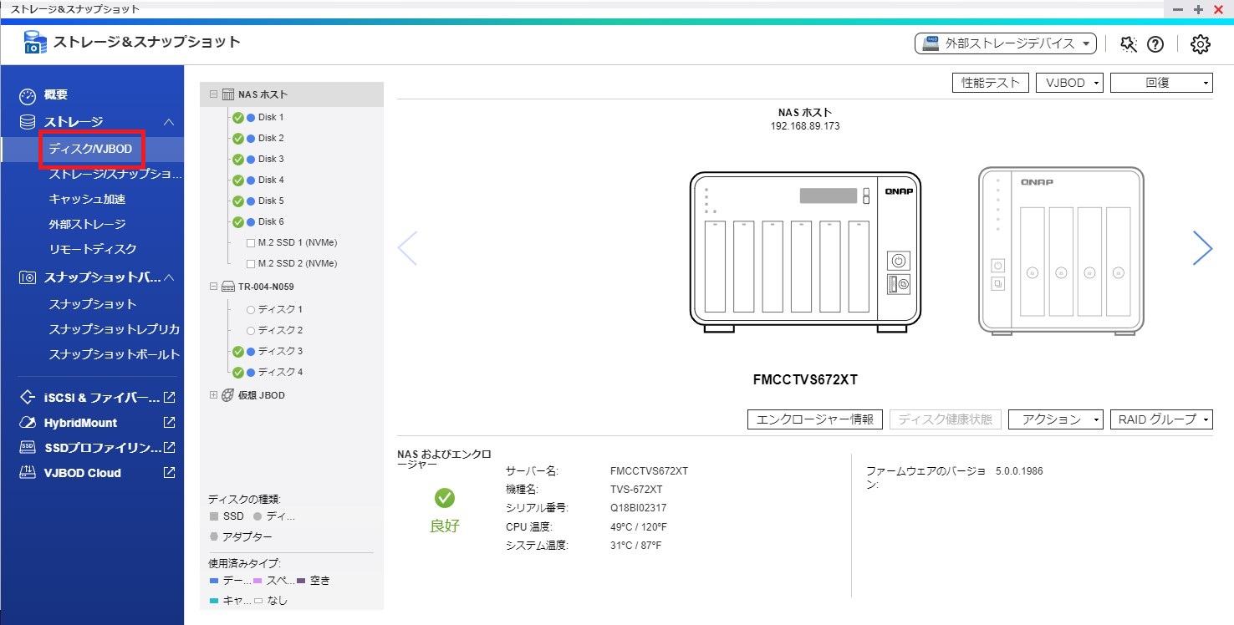Open the global tools wrench icon
The image size is (1234, 625).
click(1129, 44)
